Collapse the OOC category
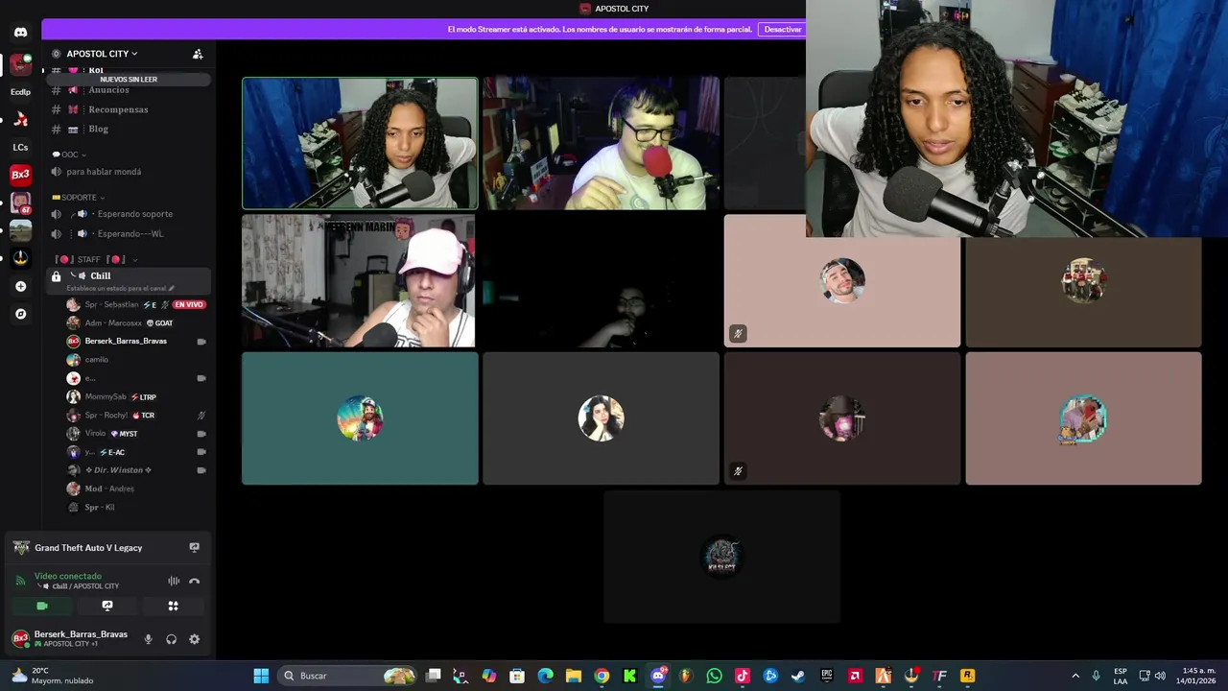 [69, 155]
